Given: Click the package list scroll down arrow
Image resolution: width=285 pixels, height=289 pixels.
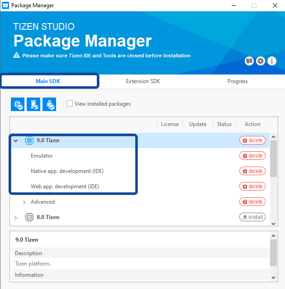Looking at the screenshot, I should click(273, 224).
